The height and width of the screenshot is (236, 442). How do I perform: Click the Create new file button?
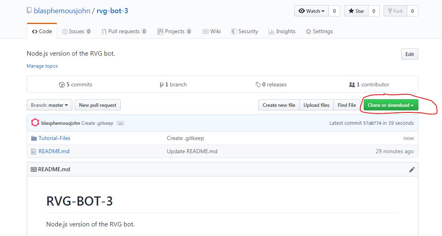(x=279, y=105)
